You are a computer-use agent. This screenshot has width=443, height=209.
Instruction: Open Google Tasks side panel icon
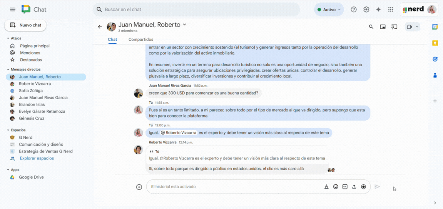coord(435,59)
